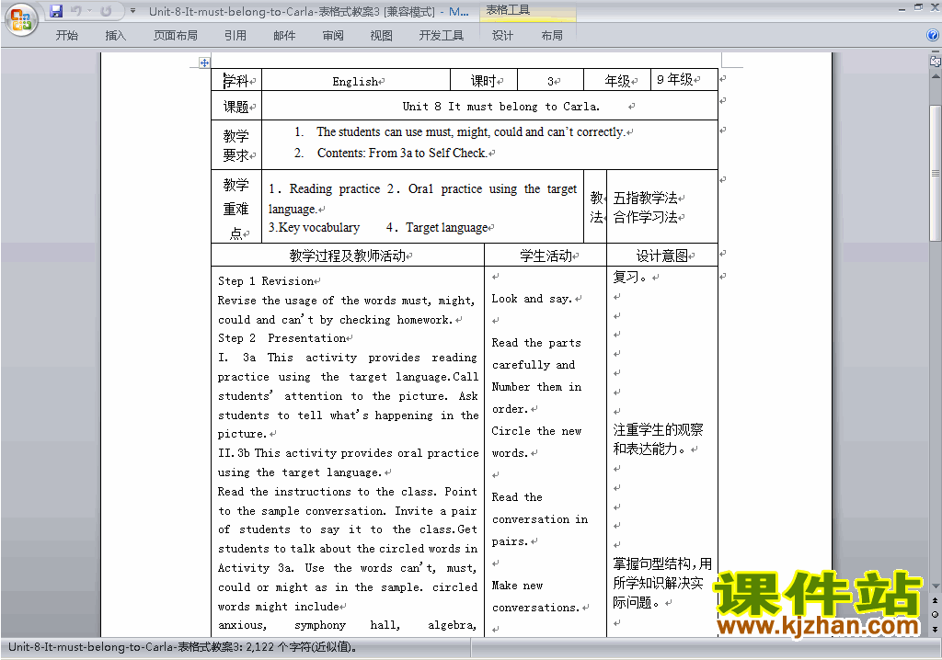Click 'Circle the new' text
The image size is (942, 660).
point(536,430)
